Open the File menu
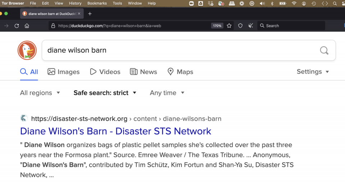 [x=33, y=3]
